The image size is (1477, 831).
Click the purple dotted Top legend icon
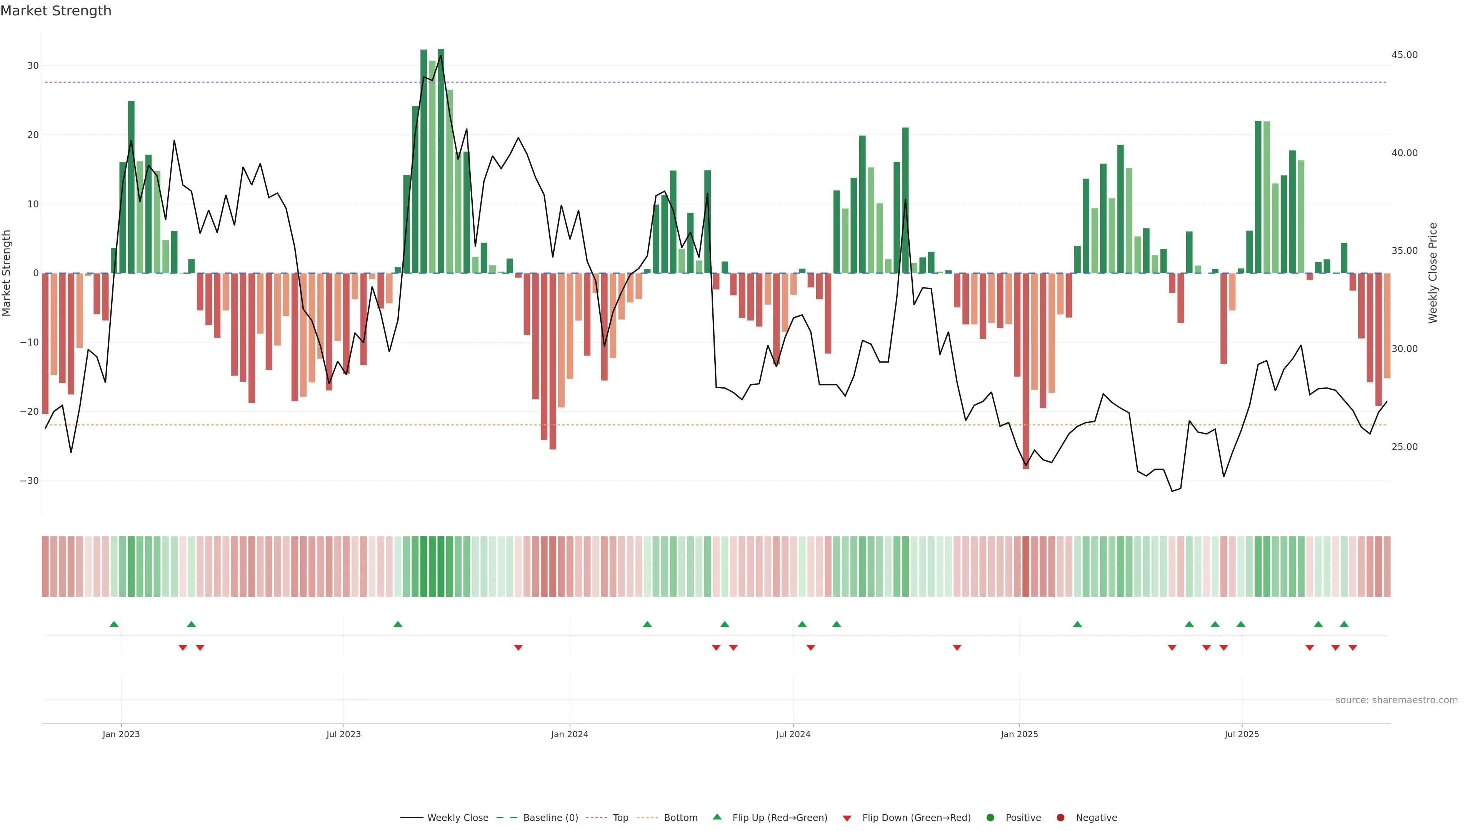pos(596,817)
